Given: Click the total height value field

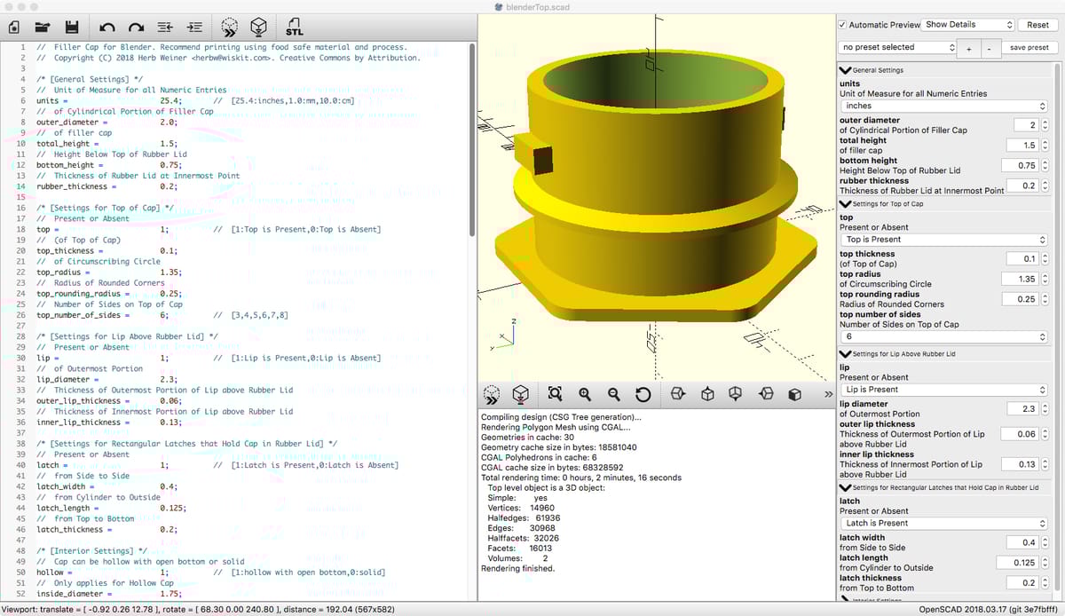Looking at the screenshot, I should 1022,146.
